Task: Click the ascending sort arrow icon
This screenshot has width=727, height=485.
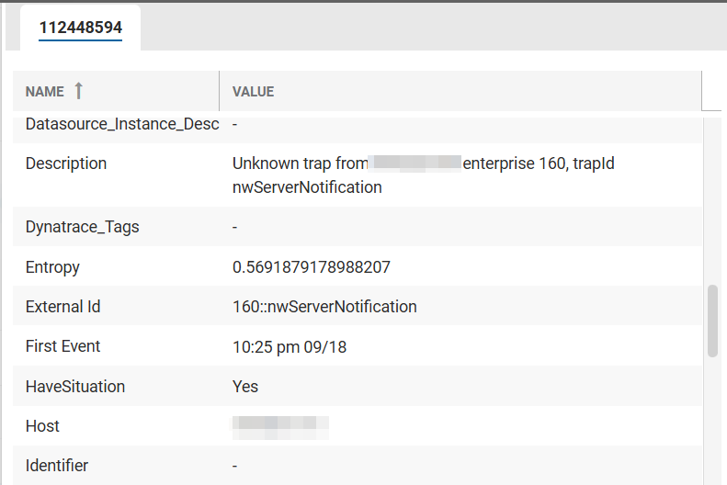Action: click(78, 90)
